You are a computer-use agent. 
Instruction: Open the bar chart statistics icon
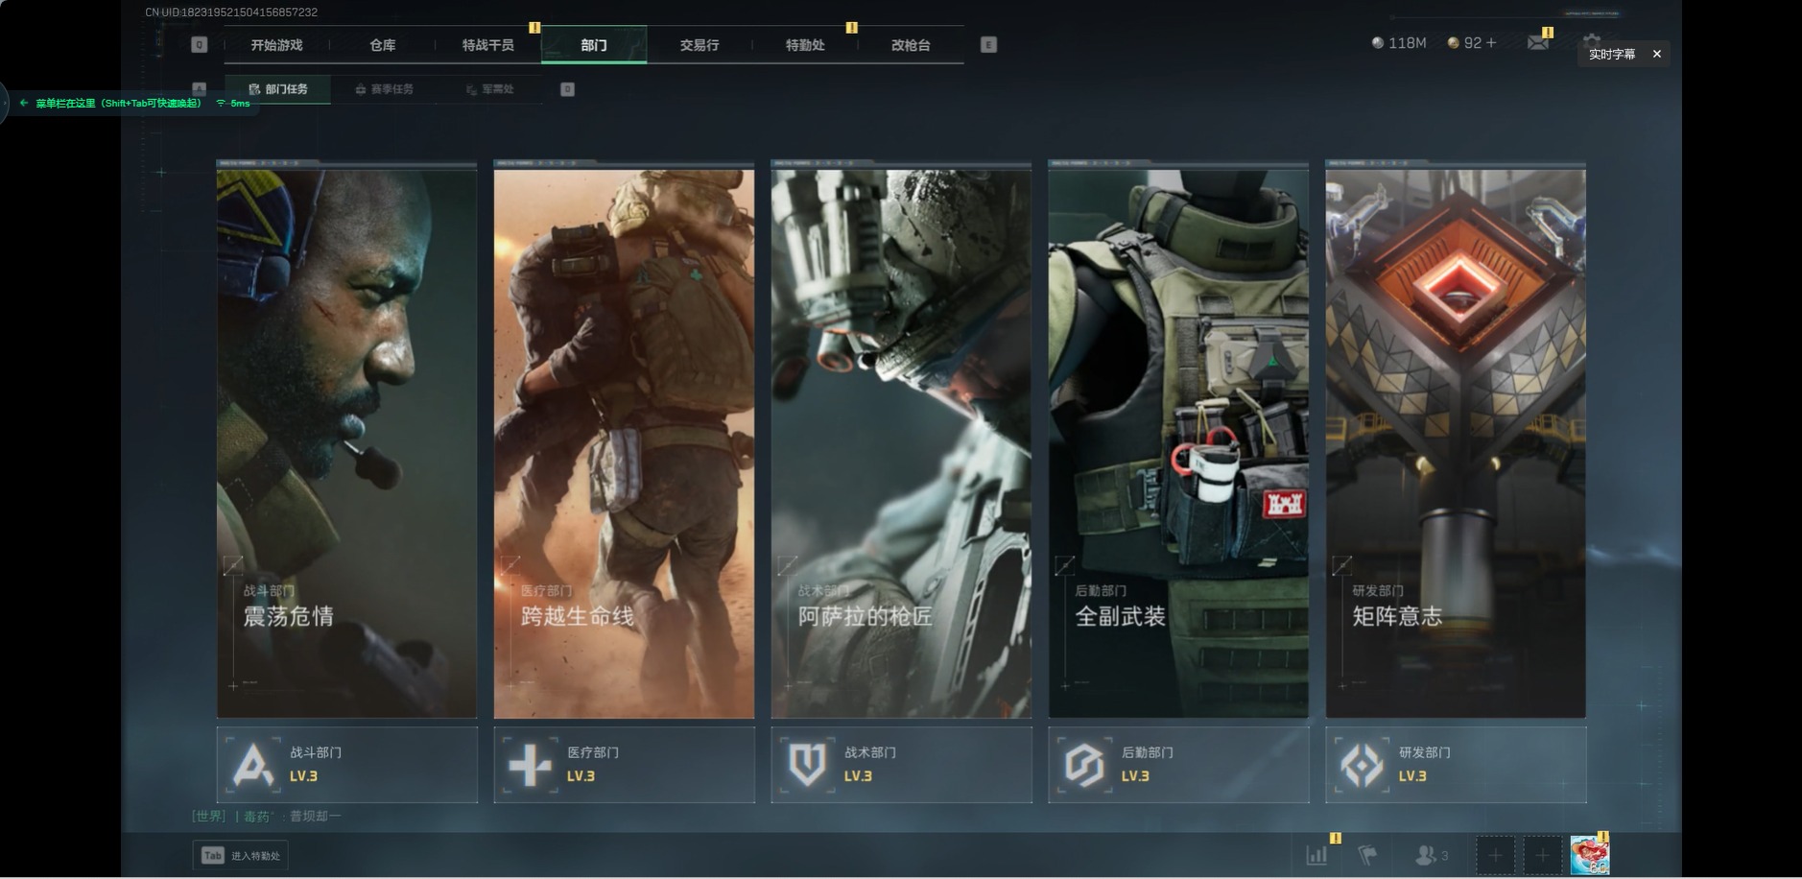1316,854
